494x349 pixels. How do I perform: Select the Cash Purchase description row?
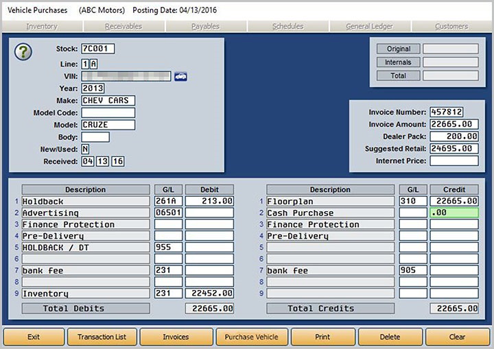click(330, 213)
